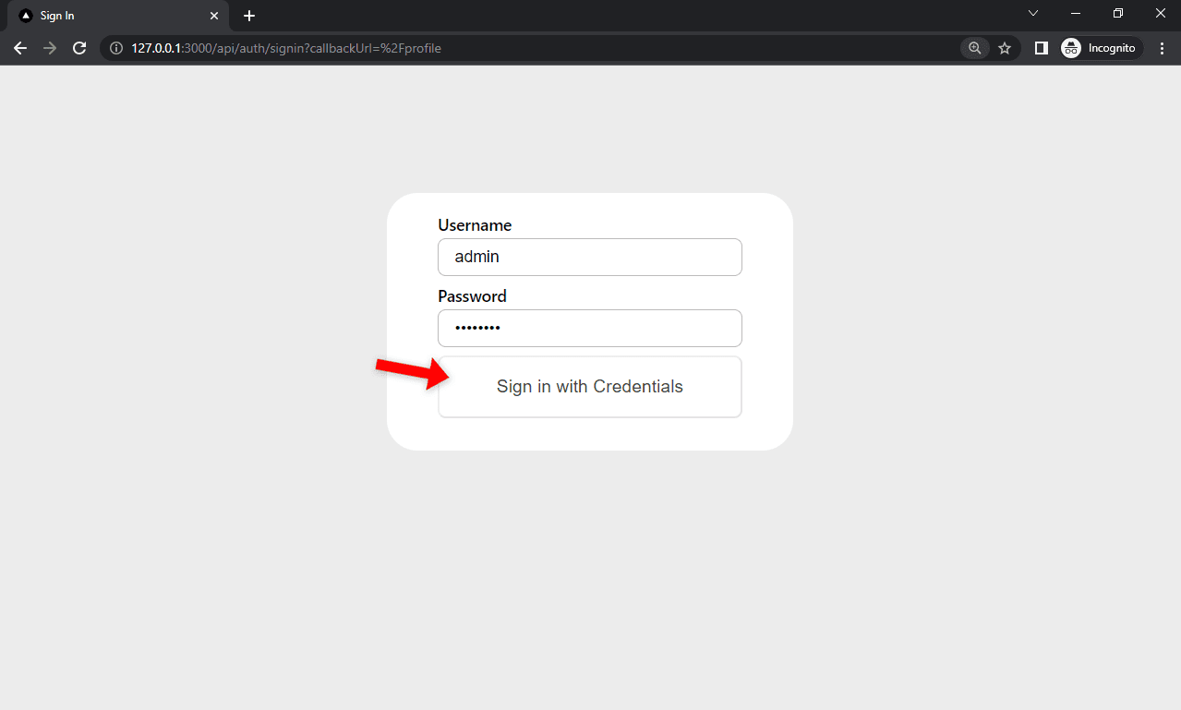
Task: Close the browser window
Action: [x=1161, y=13]
